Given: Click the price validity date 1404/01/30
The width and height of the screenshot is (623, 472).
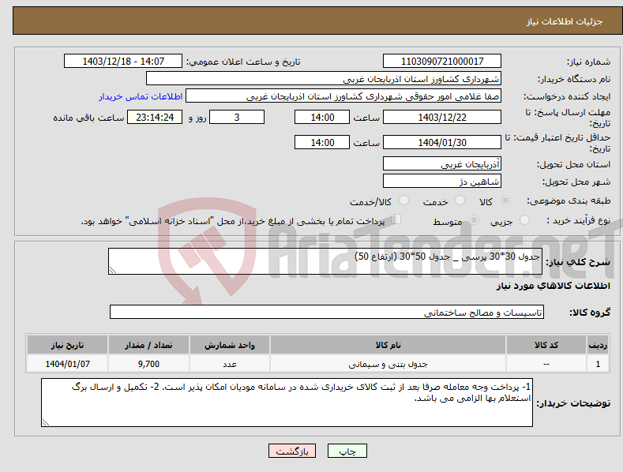Looking at the screenshot, I should point(442,142).
